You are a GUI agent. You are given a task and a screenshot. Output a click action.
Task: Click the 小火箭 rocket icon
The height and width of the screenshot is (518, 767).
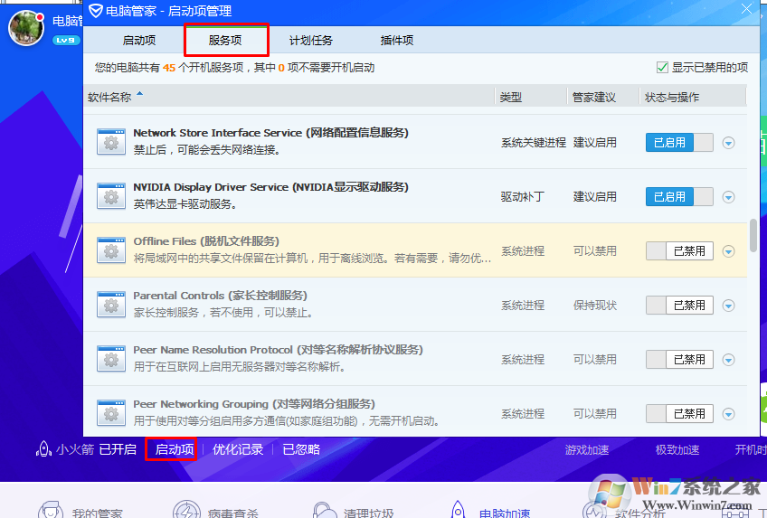point(44,448)
